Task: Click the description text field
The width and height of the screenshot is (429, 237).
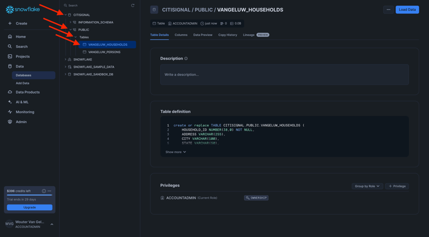Action: pyautogui.click(x=284, y=75)
